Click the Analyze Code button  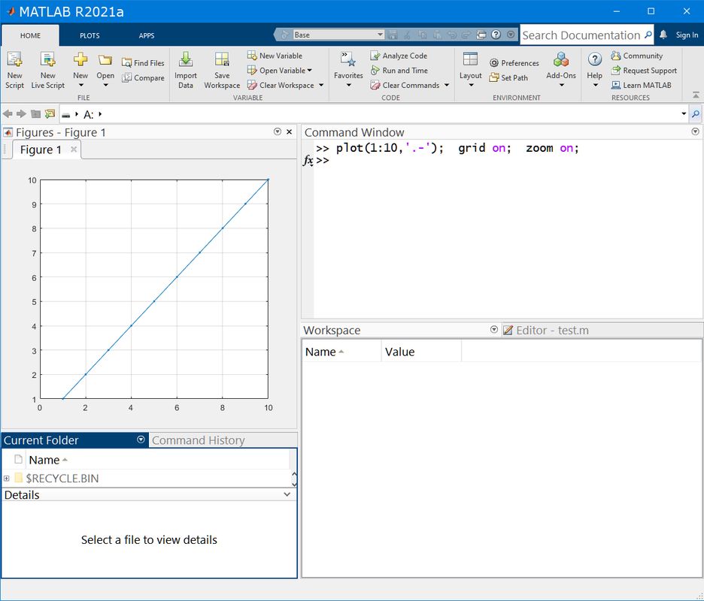[x=399, y=56]
